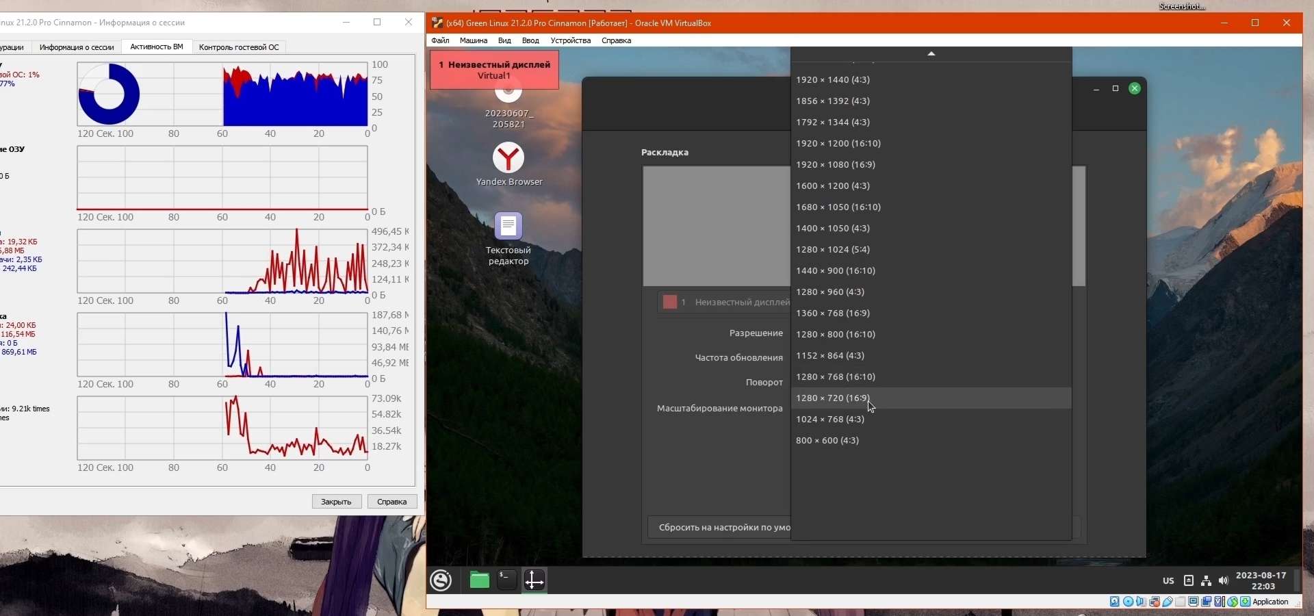Screen dimensions: 1314x616
Task: Click the hard disk indicator in VirtualBox status bar
Action: [x=1115, y=602]
